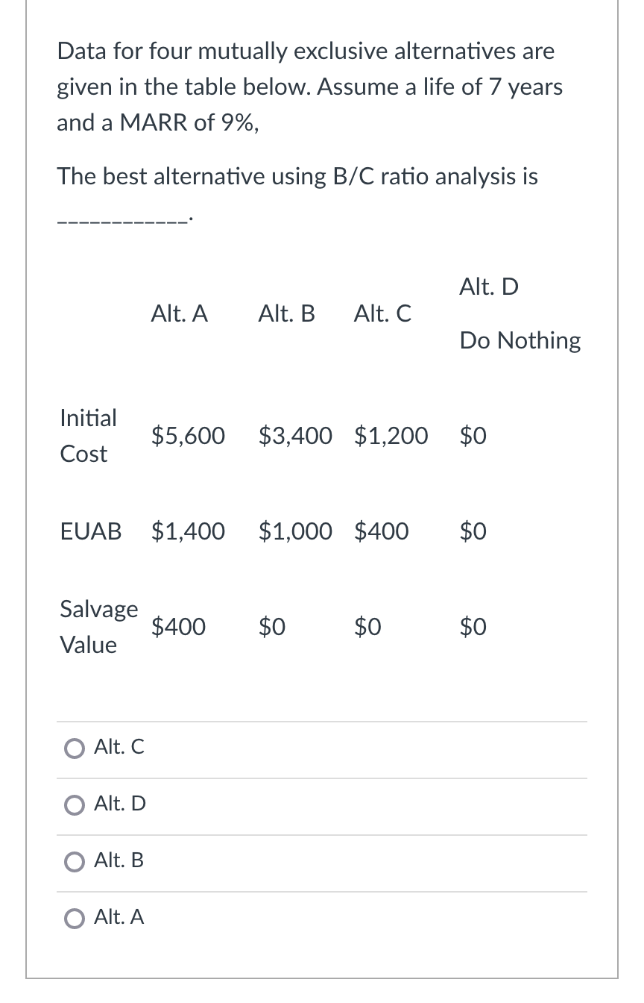Click the $1,000 EUAB value
Screen dimensions: 644x1003
tap(295, 531)
